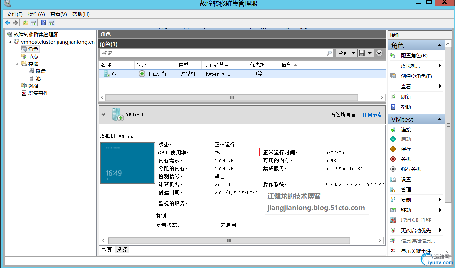Switch to the 摘要 tab
This screenshot has width=455, height=268.
(x=107, y=250)
